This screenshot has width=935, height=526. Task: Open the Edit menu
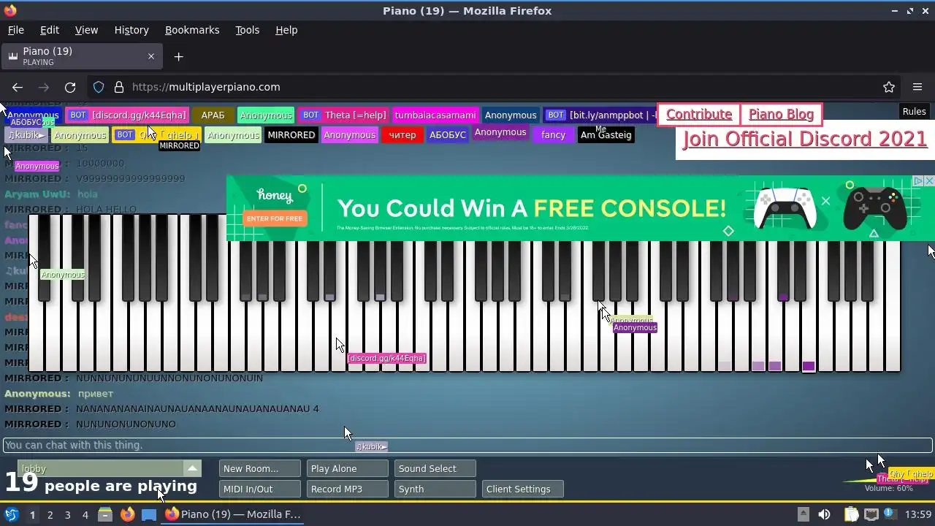click(x=50, y=30)
